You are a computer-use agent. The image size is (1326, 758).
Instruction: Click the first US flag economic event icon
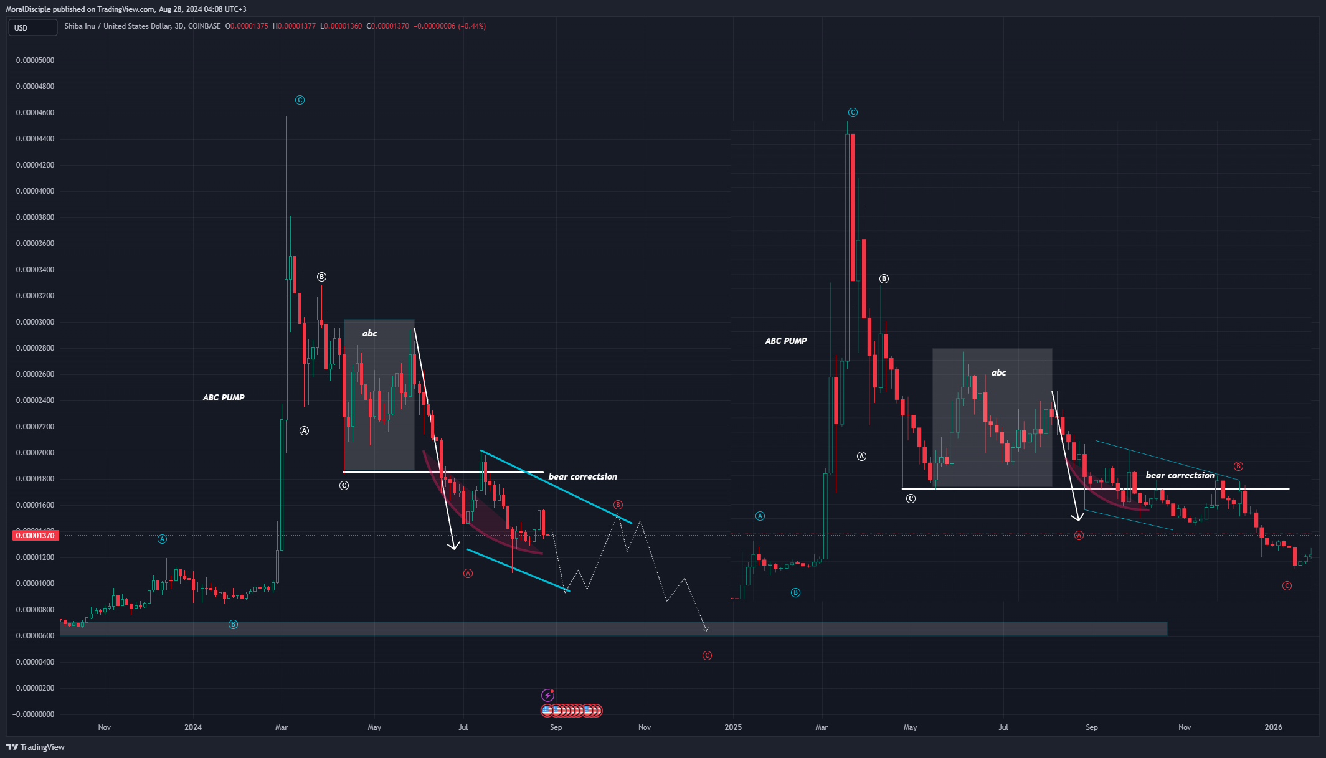(547, 710)
